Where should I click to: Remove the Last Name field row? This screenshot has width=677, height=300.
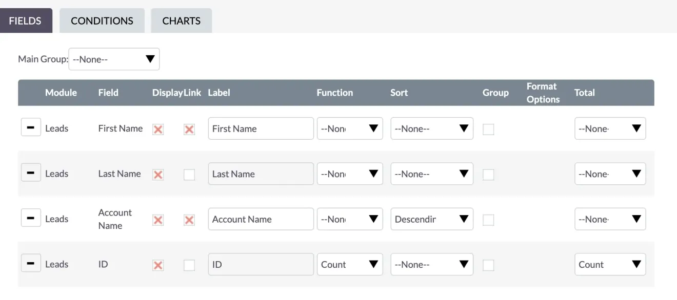point(31,172)
